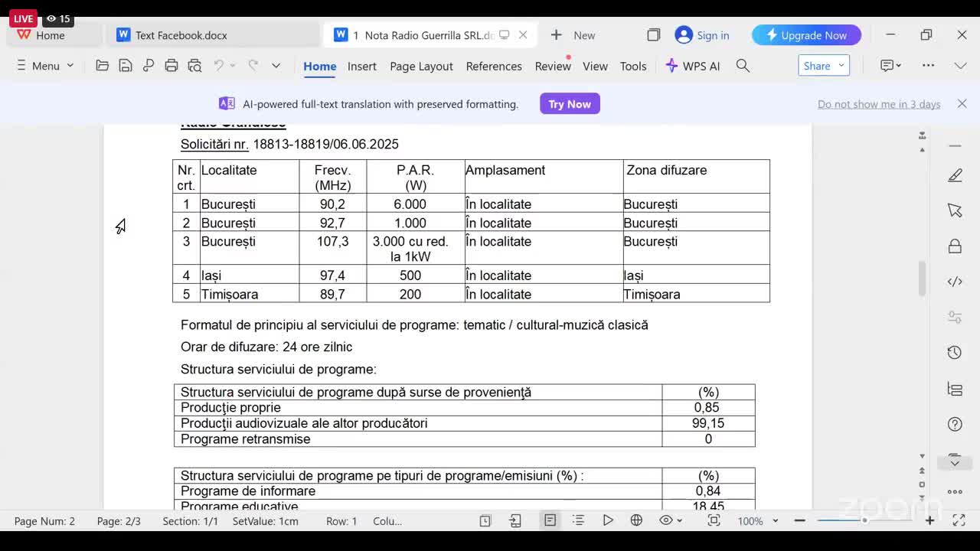The height and width of the screenshot is (551, 980).
Task: Open the Tools ribbon tab
Action: click(x=633, y=67)
